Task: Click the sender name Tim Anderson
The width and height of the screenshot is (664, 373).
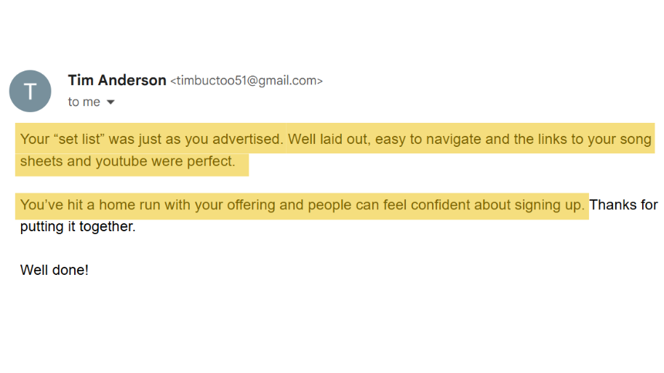Action: 116,81
